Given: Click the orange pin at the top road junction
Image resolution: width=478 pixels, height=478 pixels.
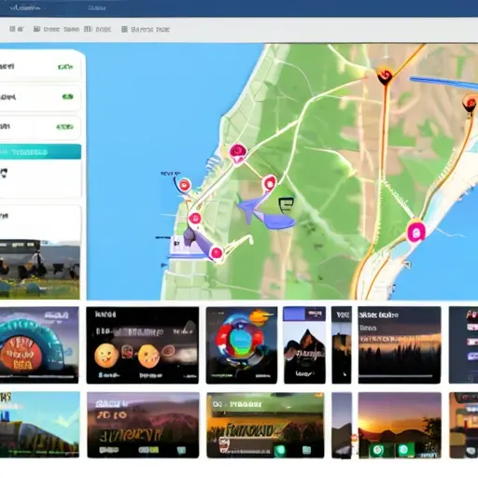Looking at the screenshot, I should coord(385,76).
